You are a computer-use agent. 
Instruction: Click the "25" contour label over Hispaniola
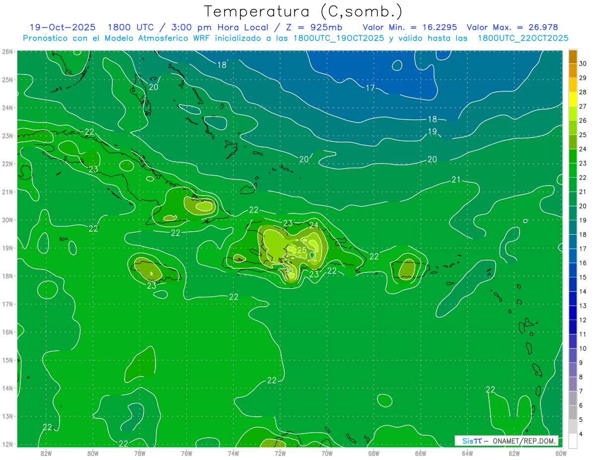[x=302, y=250]
